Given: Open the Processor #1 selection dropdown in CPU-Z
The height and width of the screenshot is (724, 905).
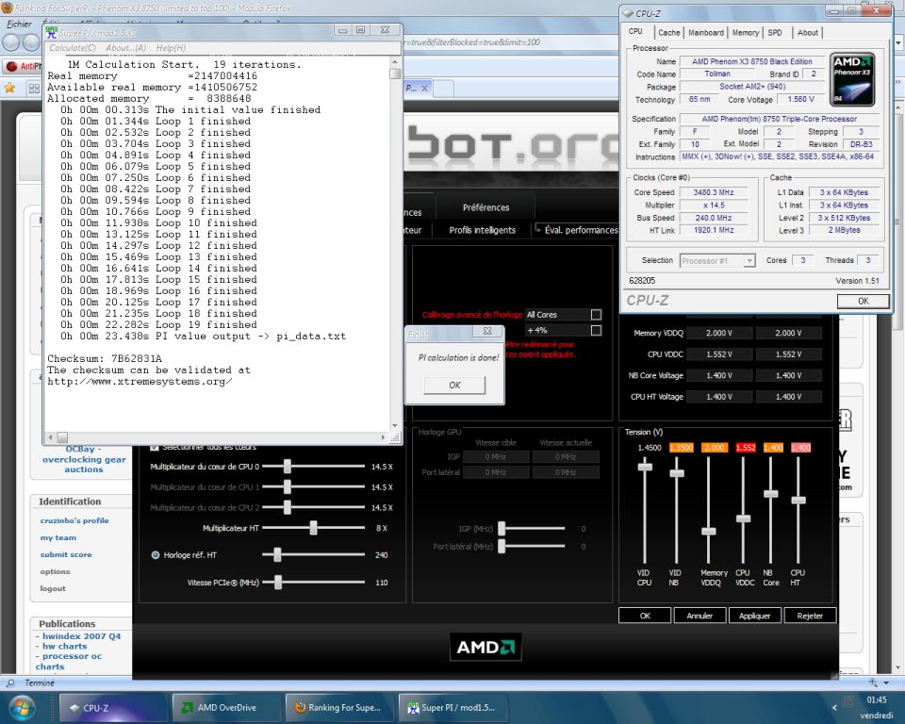Looking at the screenshot, I should coord(749,261).
